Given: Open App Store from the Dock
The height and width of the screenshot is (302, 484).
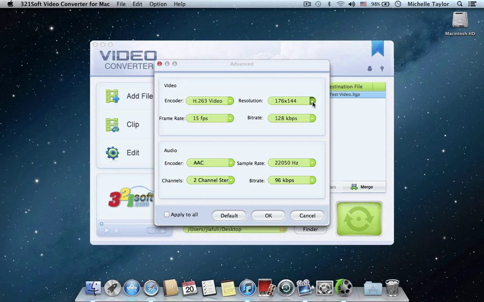Looking at the screenshot, I should pos(132,288).
